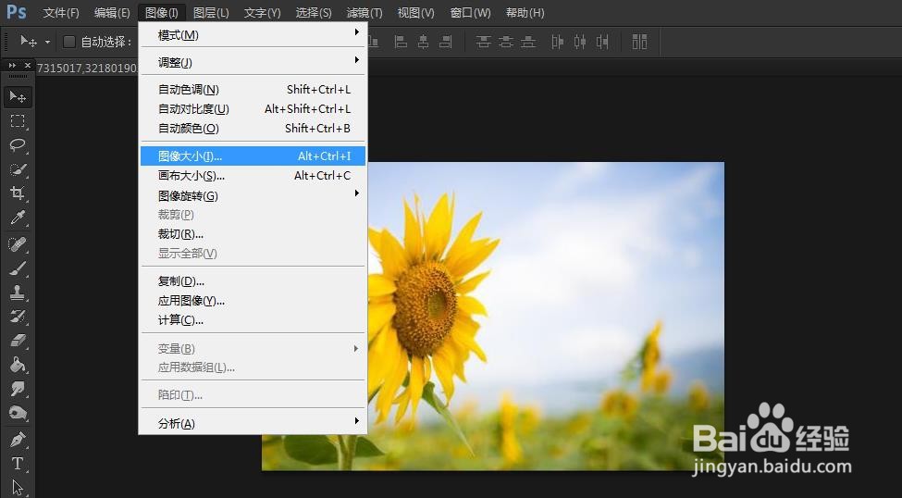Click Distribute Top Edges icon
The image size is (902, 498).
pyautogui.click(x=484, y=42)
